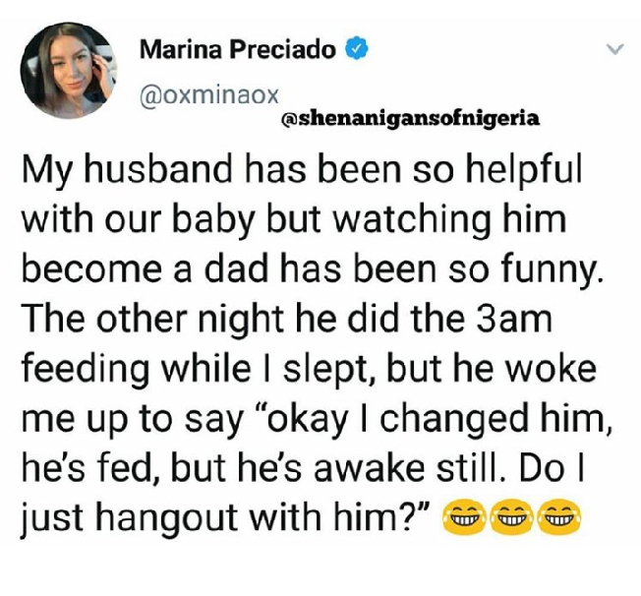Click the word "baby" in the tweet

click(211, 221)
